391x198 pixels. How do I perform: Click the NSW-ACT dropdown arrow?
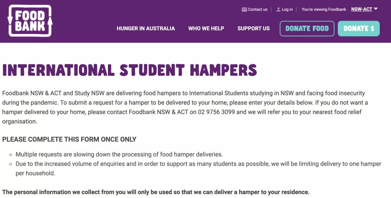[x=375, y=9]
